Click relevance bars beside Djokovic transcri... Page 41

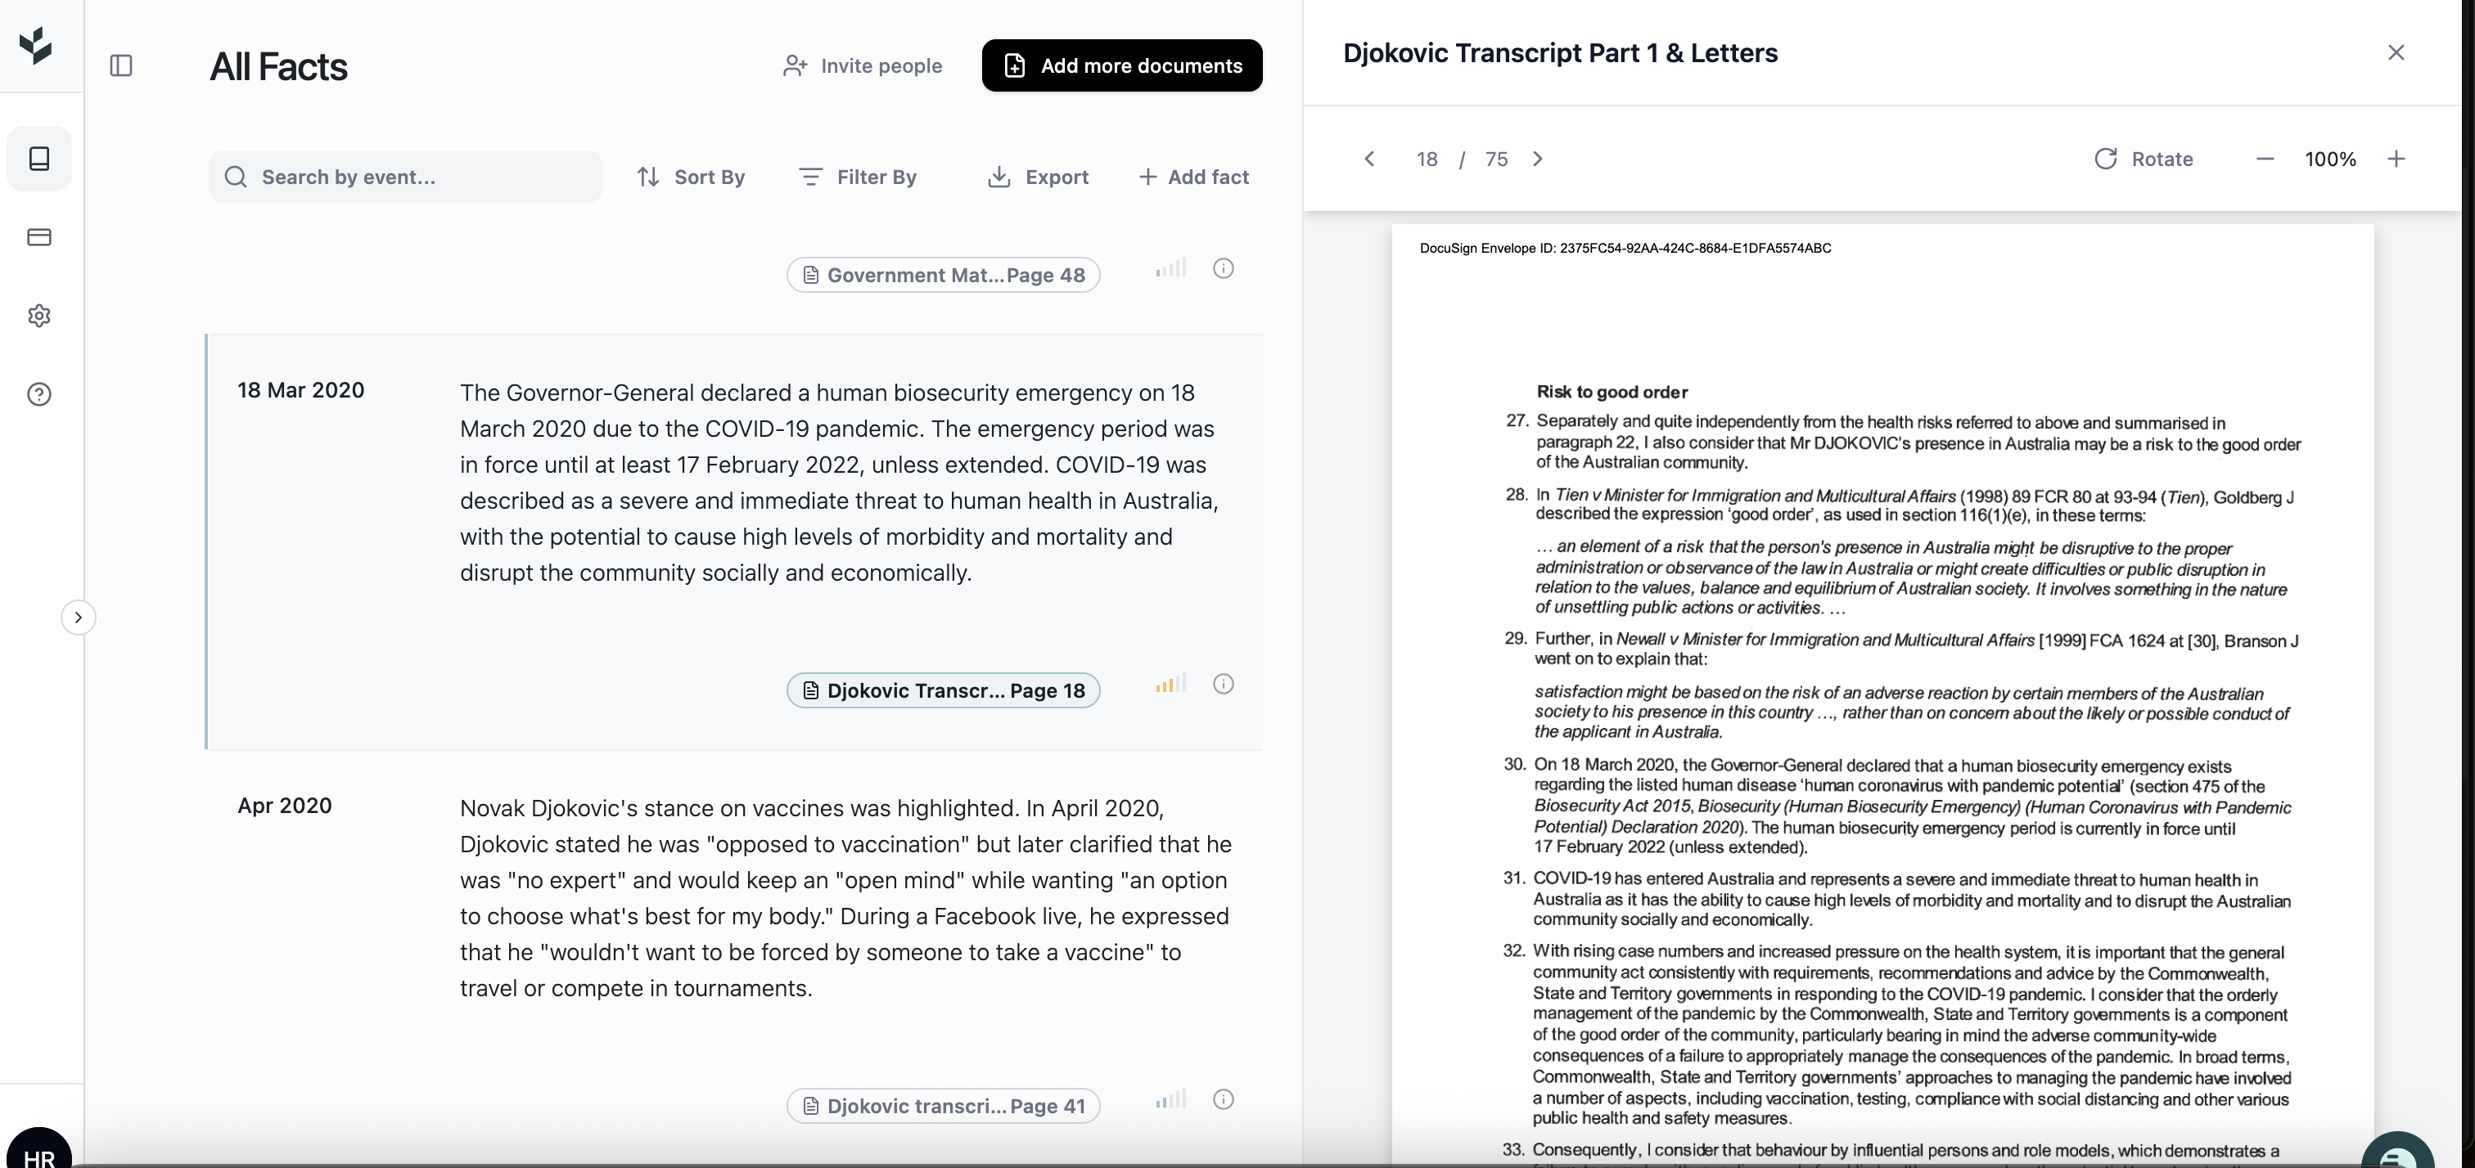1171,1098
